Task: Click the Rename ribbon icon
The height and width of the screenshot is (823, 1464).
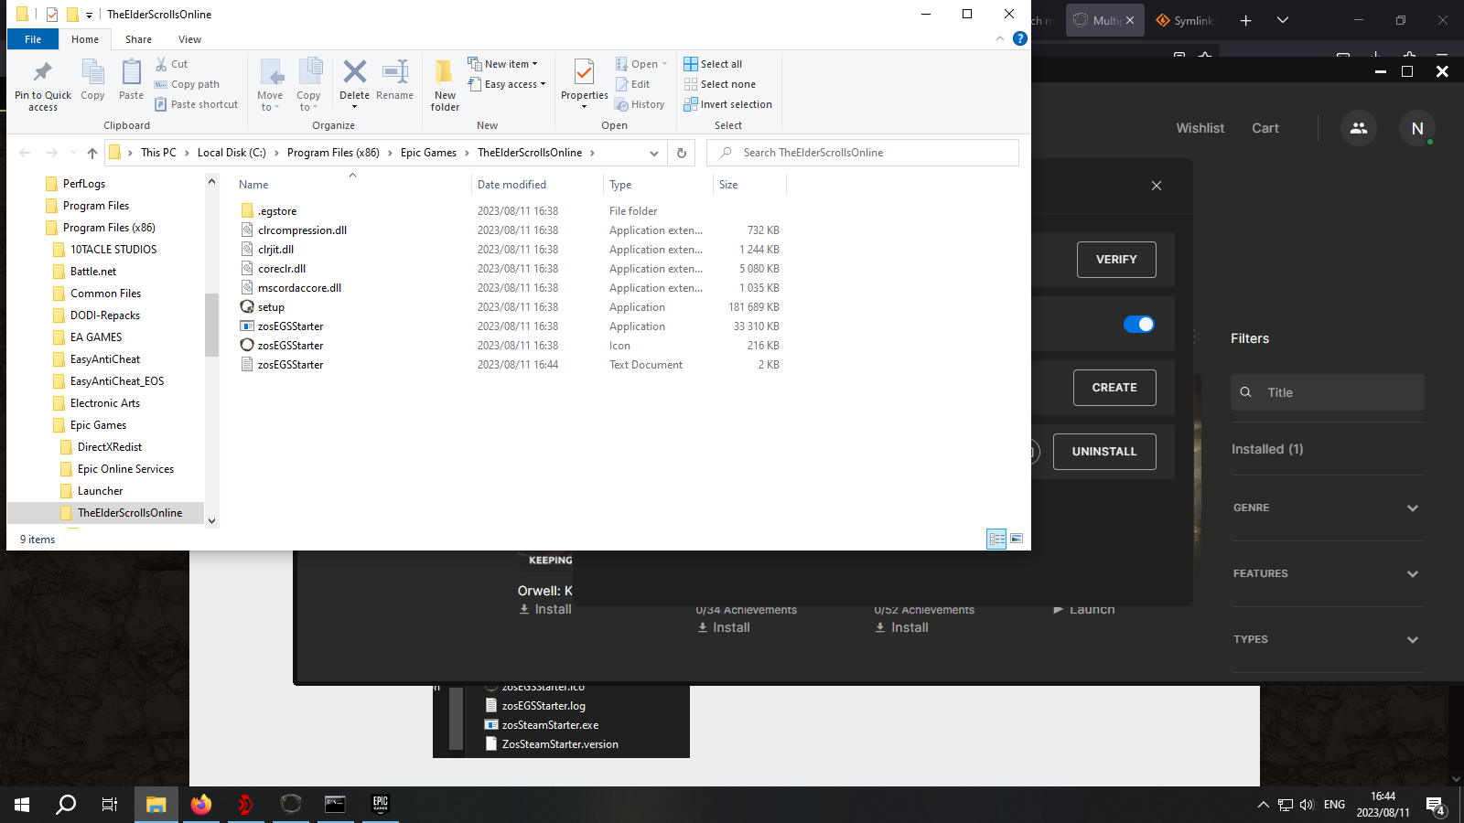Action: pyautogui.click(x=395, y=70)
